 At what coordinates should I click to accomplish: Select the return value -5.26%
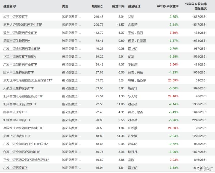tap(174, 120)
